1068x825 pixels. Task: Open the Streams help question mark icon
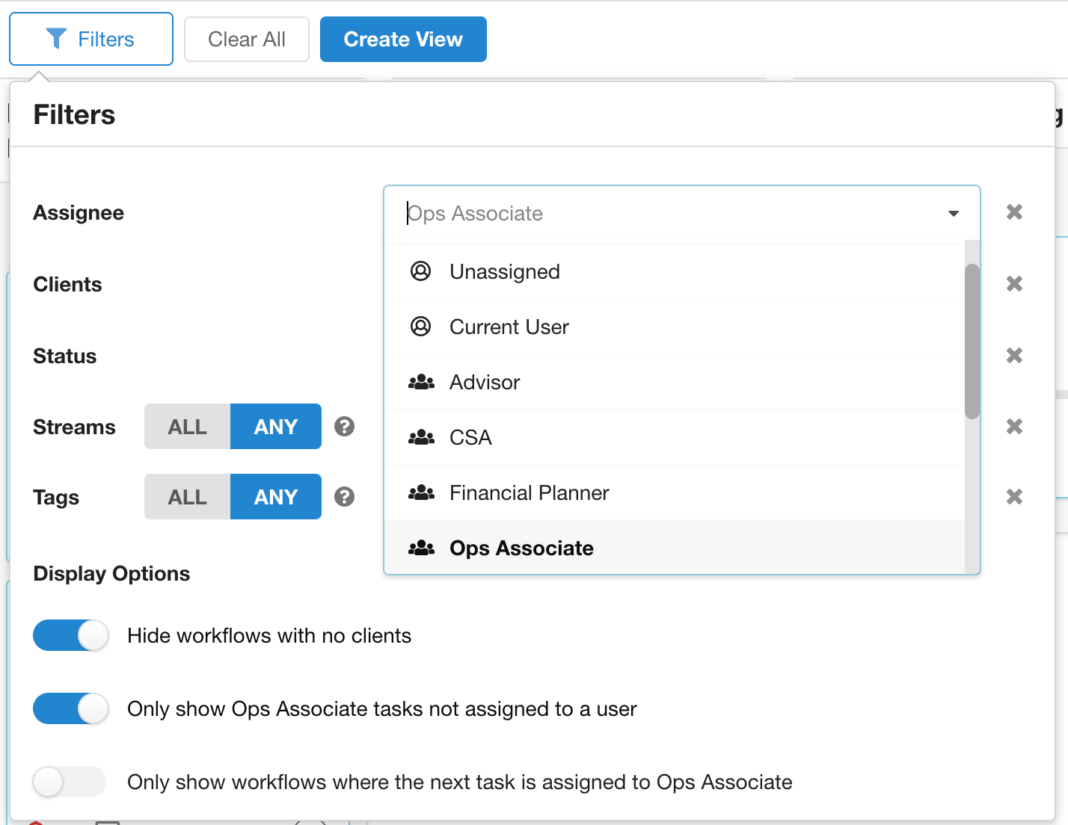click(344, 427)
